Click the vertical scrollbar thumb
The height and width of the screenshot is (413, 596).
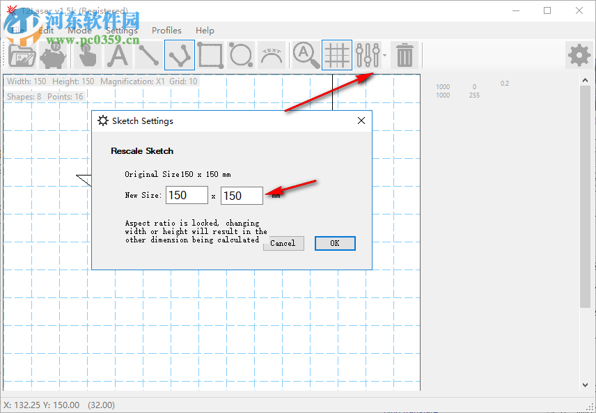tap(586, 197)
